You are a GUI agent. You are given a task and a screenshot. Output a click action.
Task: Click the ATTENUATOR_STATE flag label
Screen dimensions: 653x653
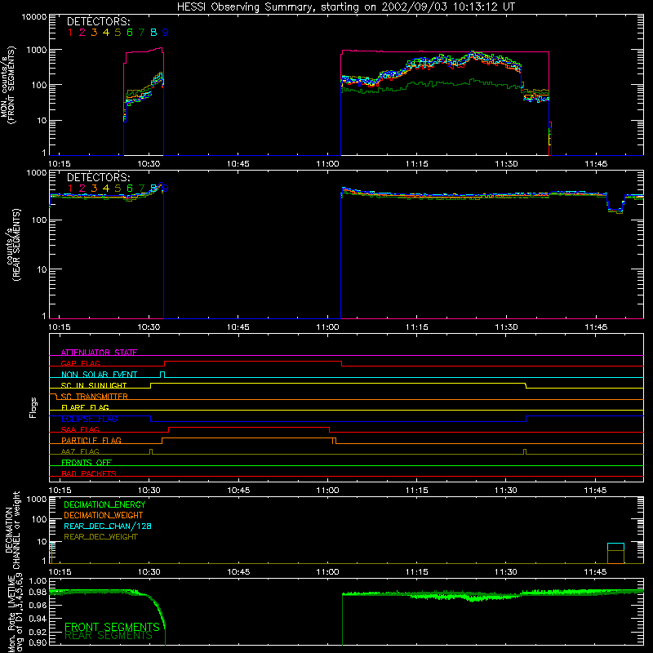pos(99,353)
